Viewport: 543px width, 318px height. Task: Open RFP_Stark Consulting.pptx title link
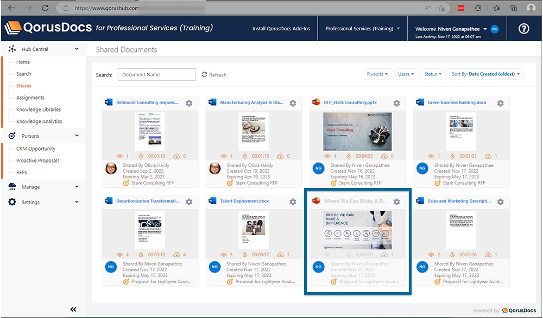350,102
